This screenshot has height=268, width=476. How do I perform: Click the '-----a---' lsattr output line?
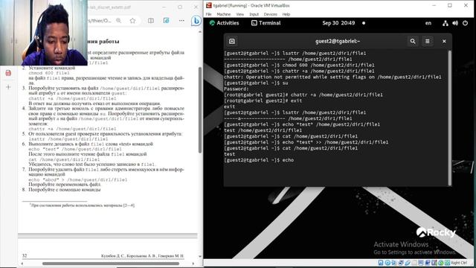pos(288,118)
